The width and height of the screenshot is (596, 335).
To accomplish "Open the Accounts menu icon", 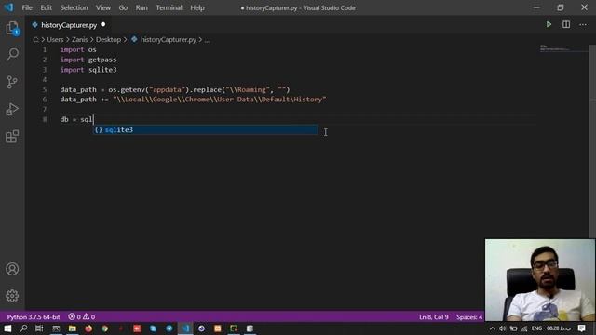I will pyautogui.click(x=12, y=269).
